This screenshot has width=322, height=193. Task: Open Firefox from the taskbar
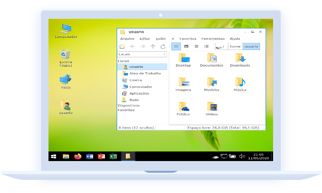tap(78, 156)
